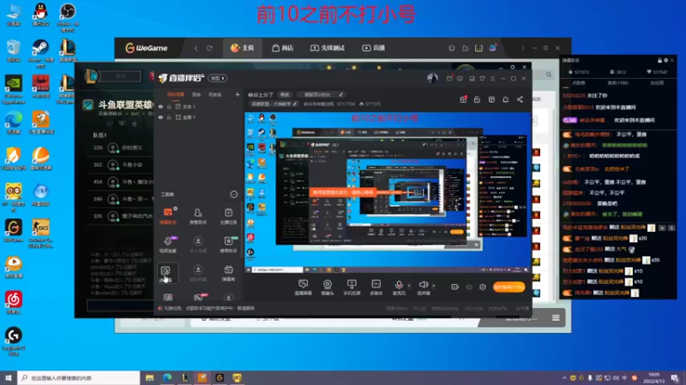Click the taskbar clock showing date

[x=654, y=378]
